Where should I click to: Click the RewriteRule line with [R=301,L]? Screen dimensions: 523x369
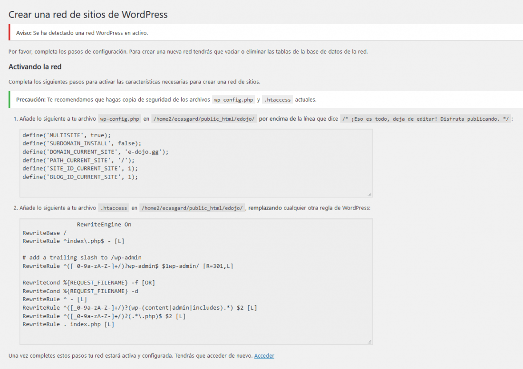(x=128, y=266)
